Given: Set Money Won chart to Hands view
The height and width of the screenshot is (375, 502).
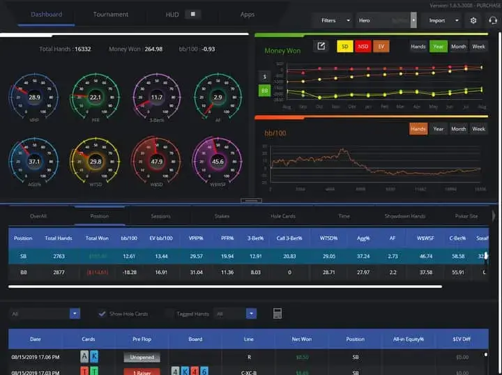Looking at the screenshot, I should pyautogui.click(x=418, y=47).
